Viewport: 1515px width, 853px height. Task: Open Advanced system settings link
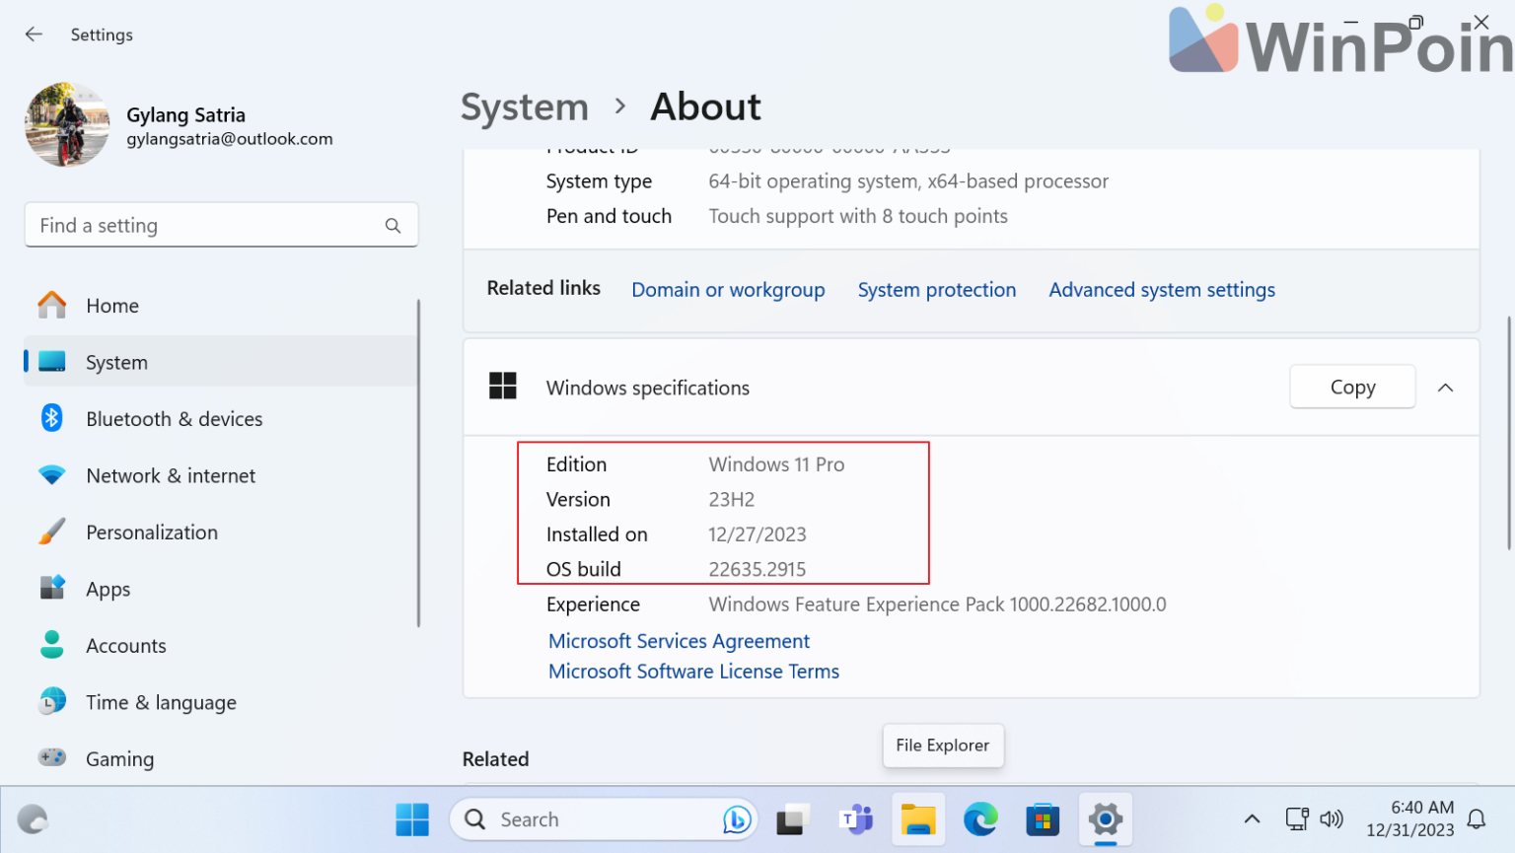click(1161, 289)
